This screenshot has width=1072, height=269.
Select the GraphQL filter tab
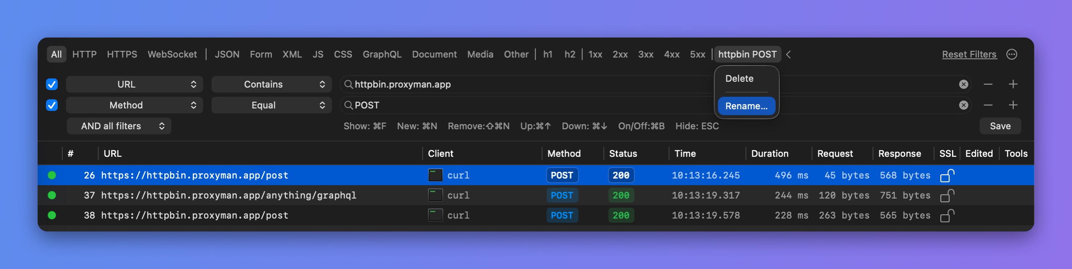click(382, 54)
